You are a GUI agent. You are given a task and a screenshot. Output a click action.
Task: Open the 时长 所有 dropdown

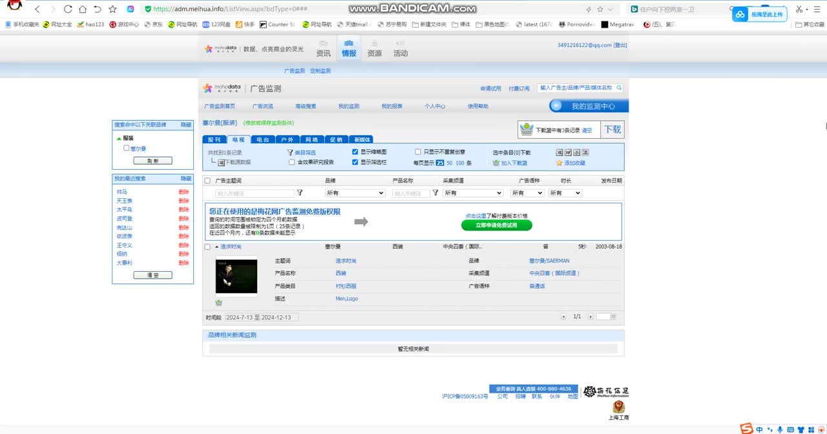click(x=565, y=192)
